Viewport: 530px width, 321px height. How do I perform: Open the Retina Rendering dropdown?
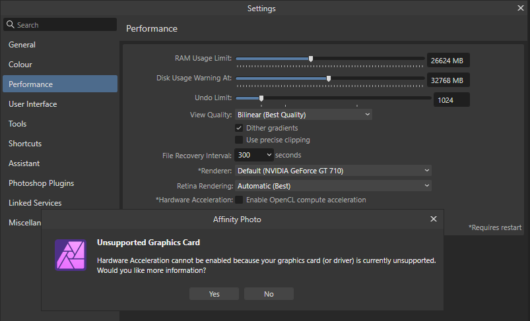point(333,186)
